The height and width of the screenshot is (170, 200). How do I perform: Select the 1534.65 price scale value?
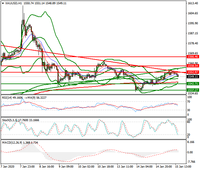click(193, 93)
